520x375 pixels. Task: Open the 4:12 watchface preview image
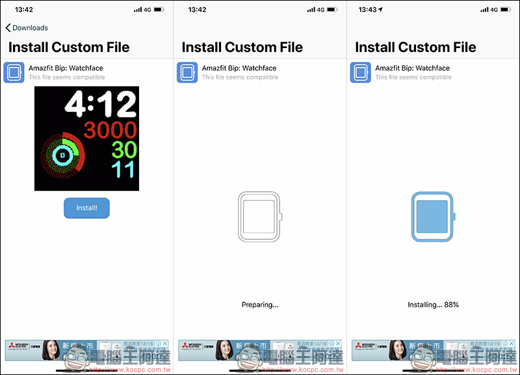pyautogui.click(x=86, y=138)
